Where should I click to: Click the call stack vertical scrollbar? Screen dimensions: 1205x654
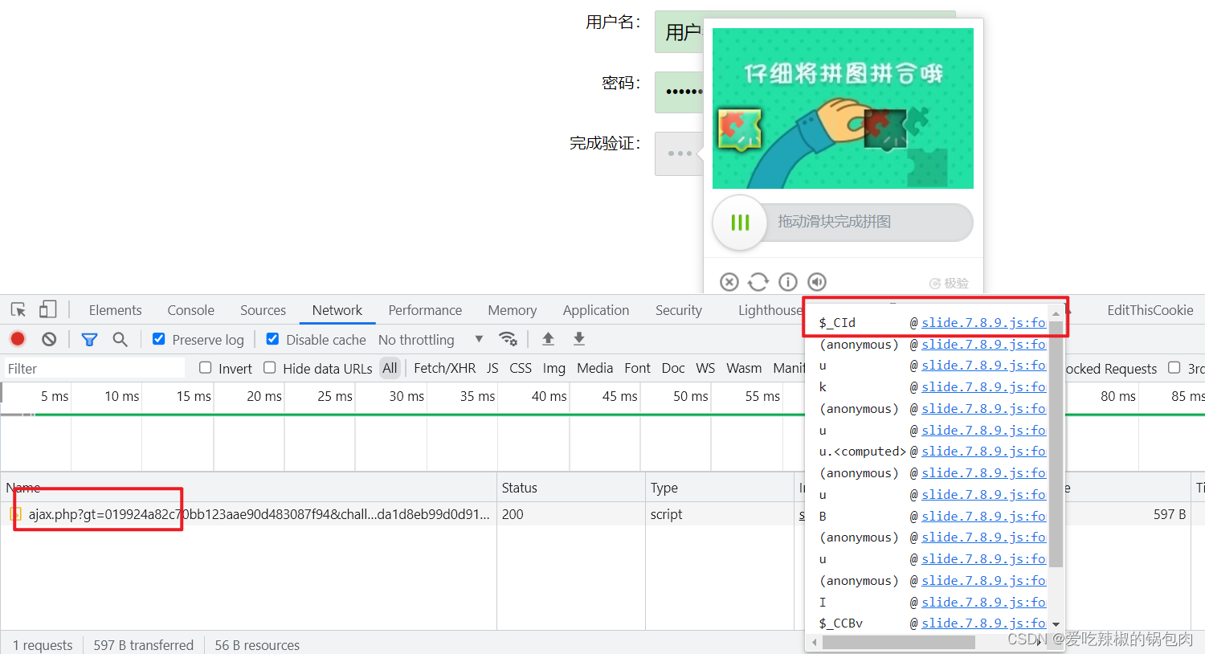pyautogui.click(x=1056, y=443)
